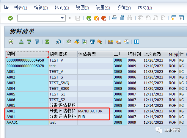Screen dimensions: 187x138
Task: Select material AAA01 cell
Action: [27, 123]
